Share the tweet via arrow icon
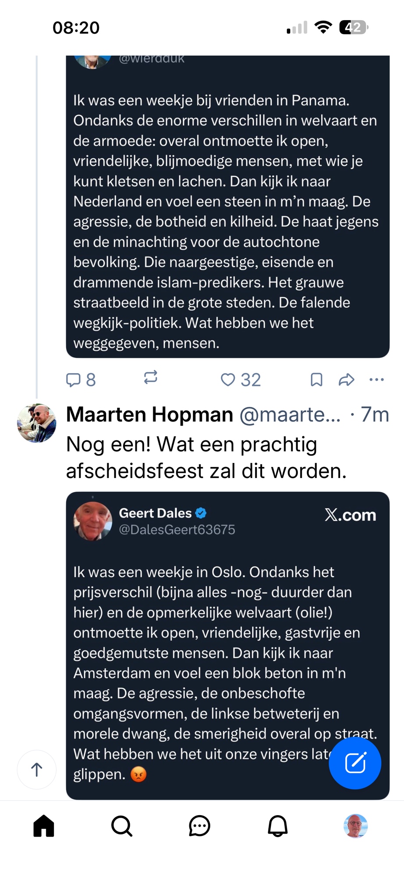This screenshot has height=877, width=404. [x=346, y=379]
